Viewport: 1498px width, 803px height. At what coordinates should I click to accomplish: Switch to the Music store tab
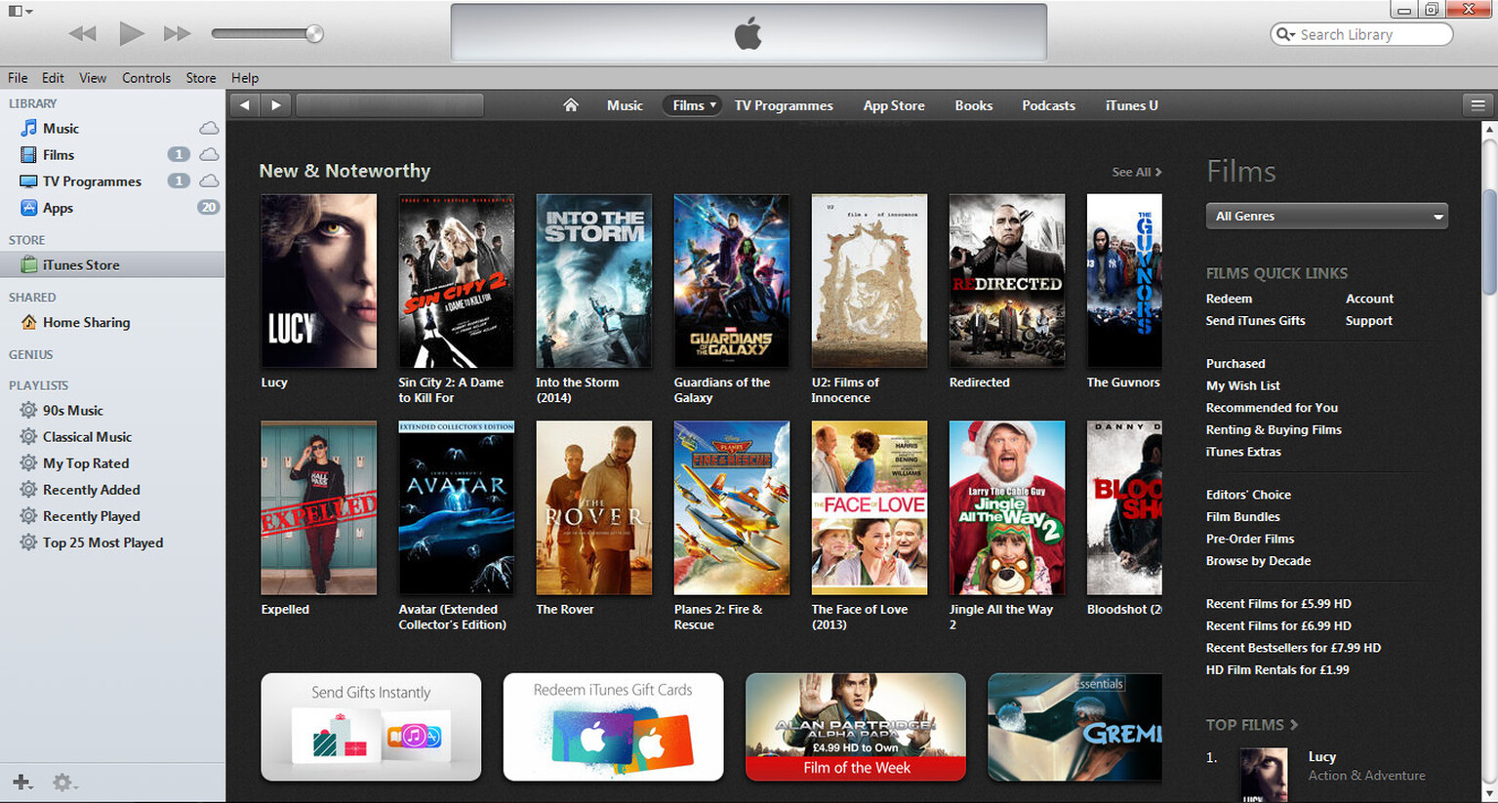(x=625, y=105)
